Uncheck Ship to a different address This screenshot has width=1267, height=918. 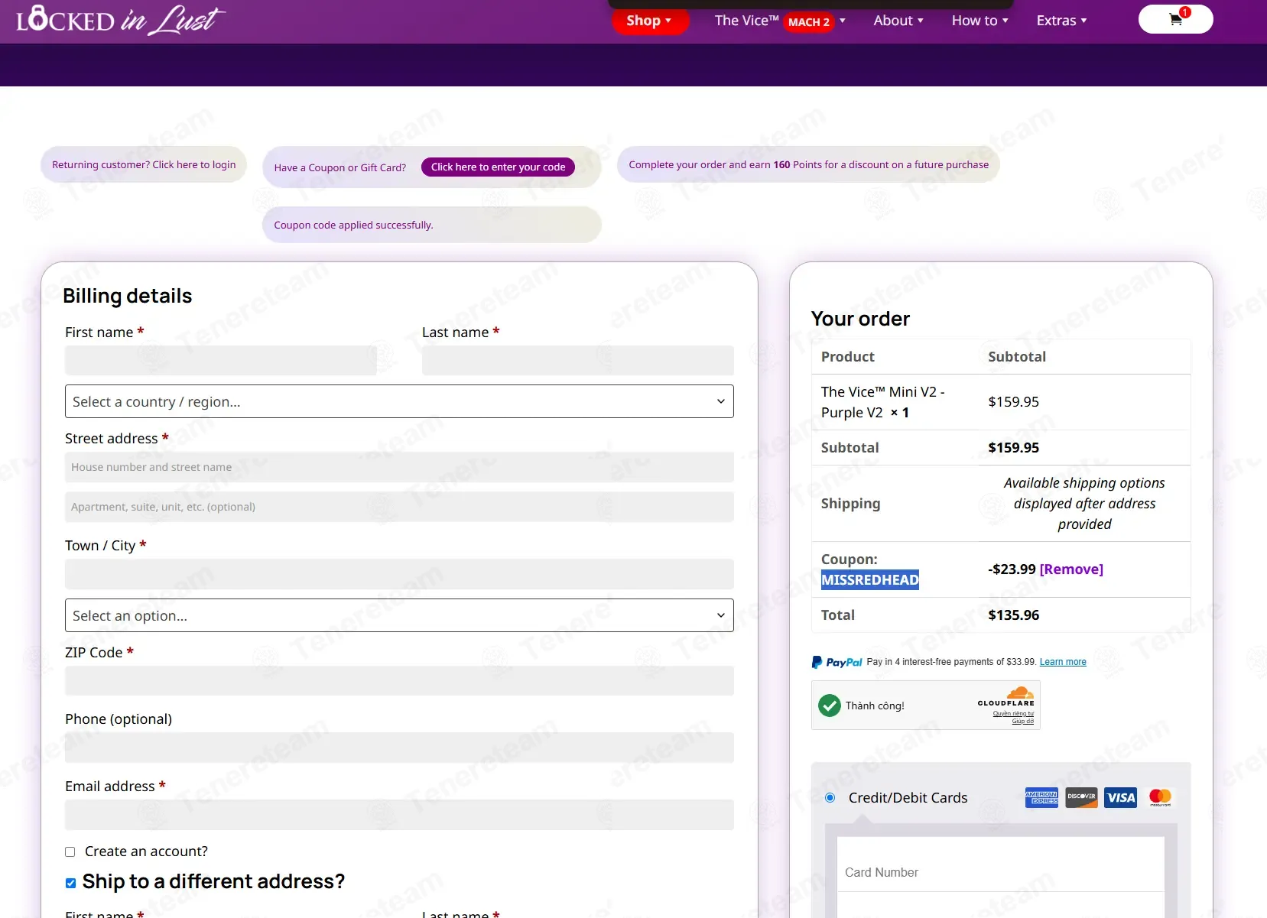click(70, 883)
